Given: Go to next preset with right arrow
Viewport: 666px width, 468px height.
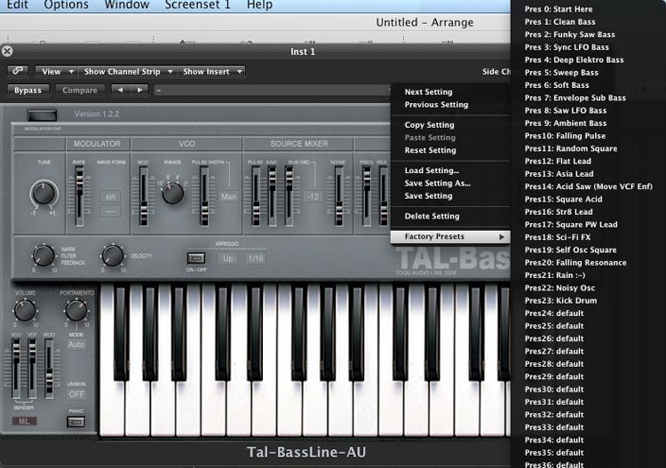Looking at the screenshot, I should coord(139,90).
